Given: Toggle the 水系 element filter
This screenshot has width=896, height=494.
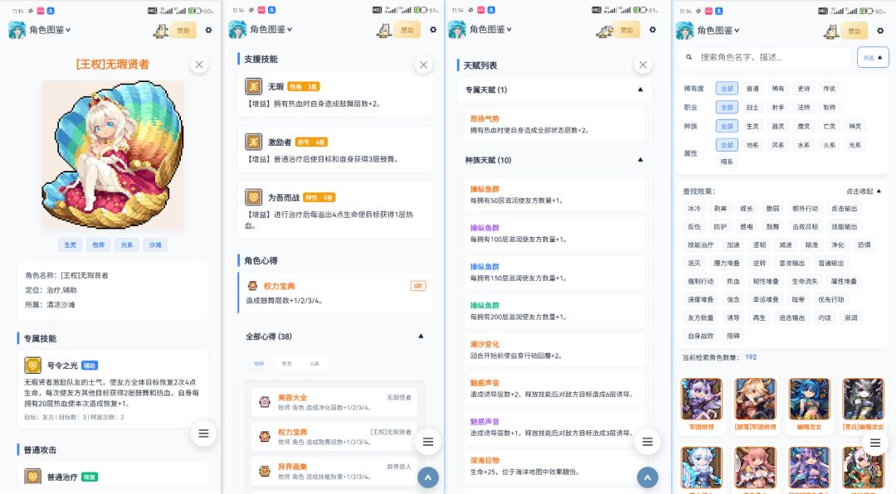Looking at the screenshot, I should pos(803,145).
